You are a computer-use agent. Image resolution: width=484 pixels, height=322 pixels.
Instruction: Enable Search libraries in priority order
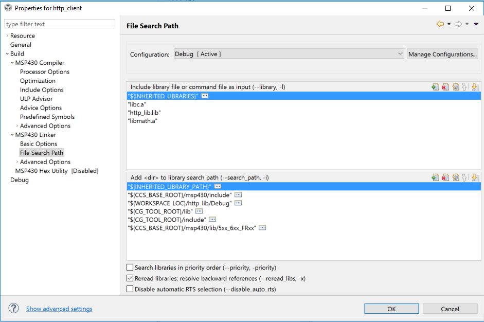point(130,267)
